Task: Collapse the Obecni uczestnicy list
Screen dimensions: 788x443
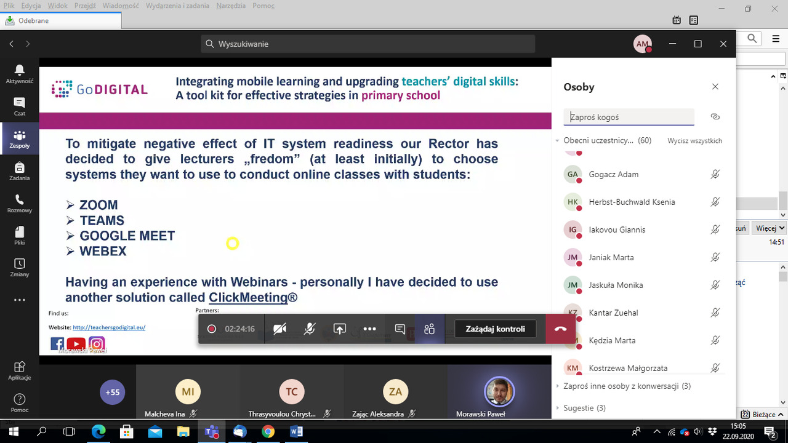Action: coord(558,141)
